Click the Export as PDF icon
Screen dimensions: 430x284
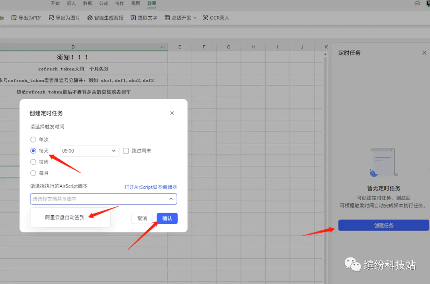click(x=14, y=18)
